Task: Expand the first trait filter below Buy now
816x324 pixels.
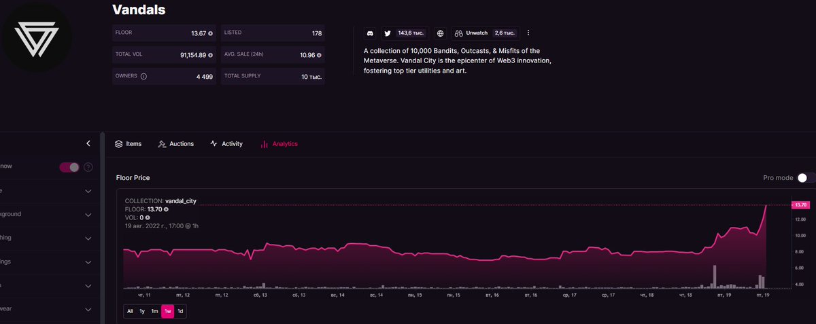Action: [88, 192]
